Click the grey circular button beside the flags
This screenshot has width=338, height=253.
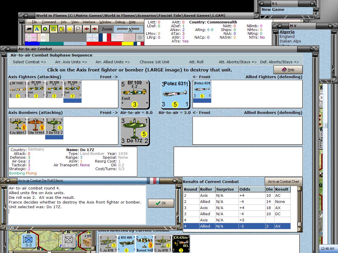[140, 37]
